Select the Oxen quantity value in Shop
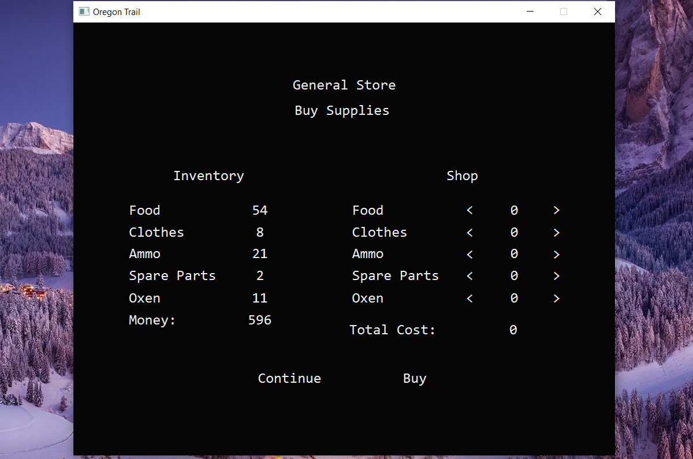This screenshot has width=693, height=459. tap(514, 298)
